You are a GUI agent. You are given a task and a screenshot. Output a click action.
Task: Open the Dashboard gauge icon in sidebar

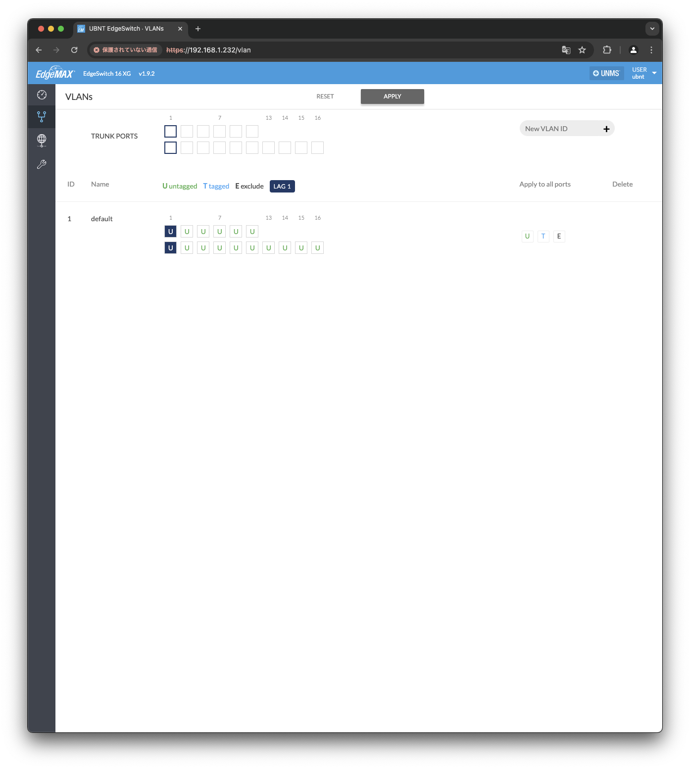pyautogui.click(x=42, y=95)
